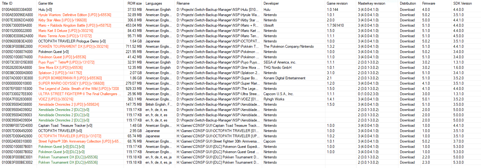Image resolution: width=481 pixels, height=168 pixels.
Task: Sort by the Filename column header
Action: 218,3
